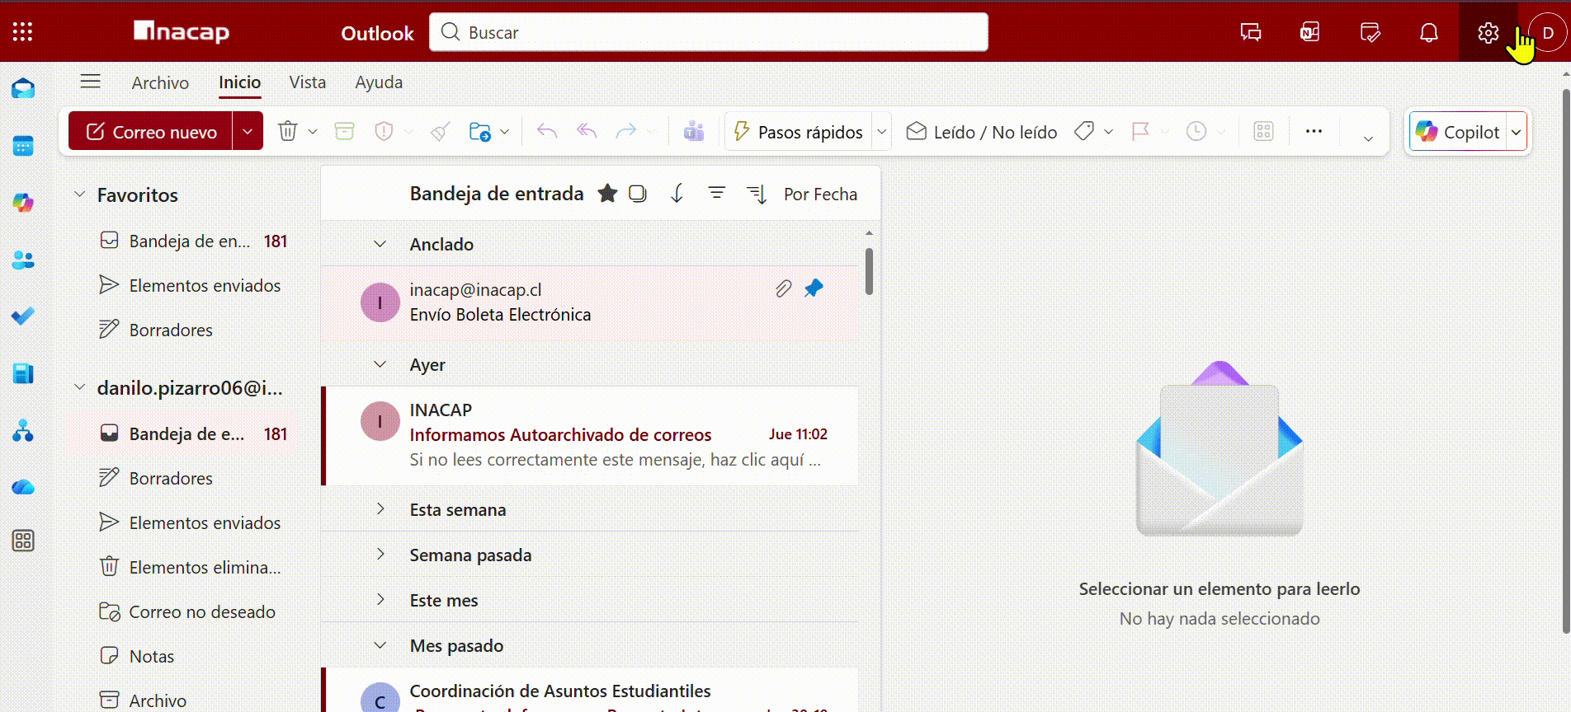Screen dimensions: 1571x712
Task: Open the Notas folder
Action: click(x=137, y=656)
